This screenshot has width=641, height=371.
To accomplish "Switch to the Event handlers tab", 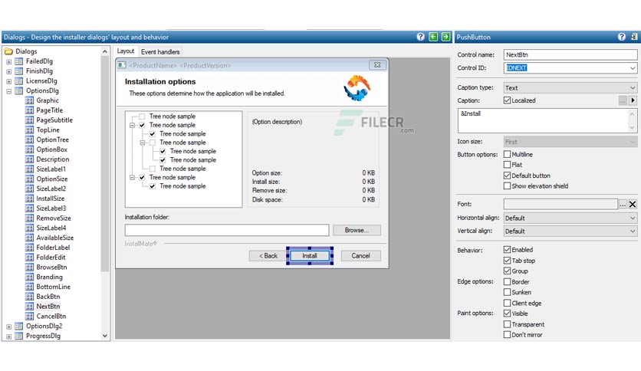I will point(160,52).
